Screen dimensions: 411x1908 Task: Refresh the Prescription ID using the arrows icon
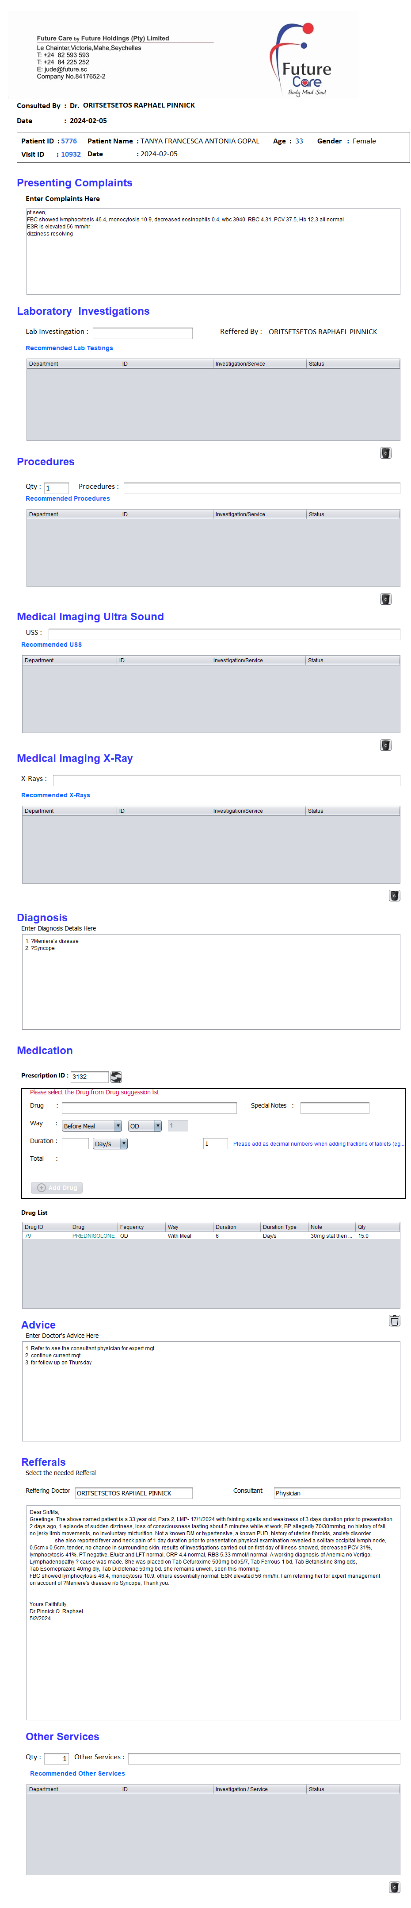116,1076
